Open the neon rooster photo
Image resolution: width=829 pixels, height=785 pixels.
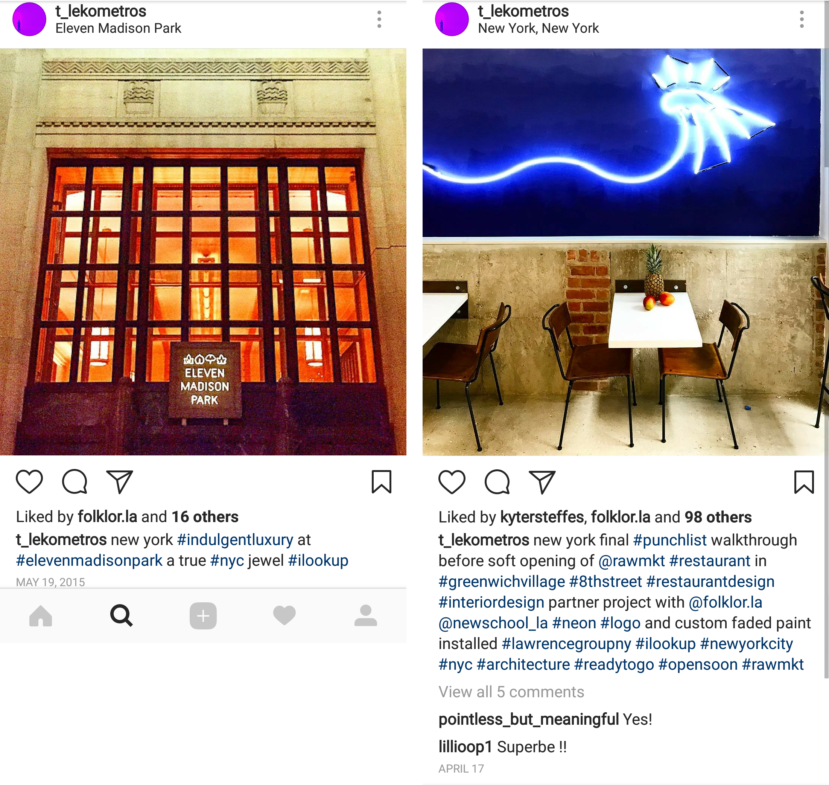pyautogui.click(x=623, y=252)
